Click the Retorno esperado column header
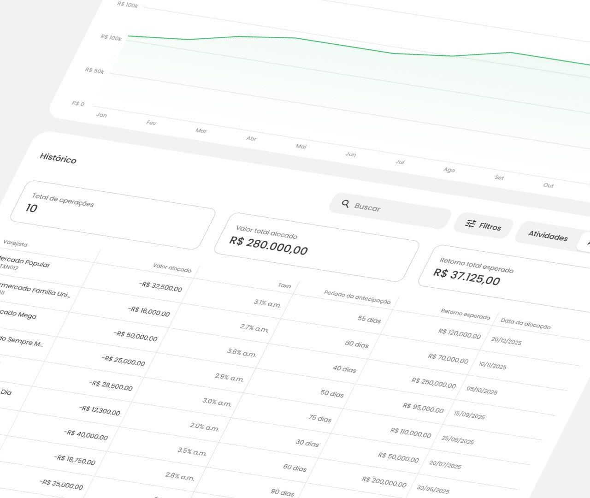This screenshot has height=498, width=590. 465,314
